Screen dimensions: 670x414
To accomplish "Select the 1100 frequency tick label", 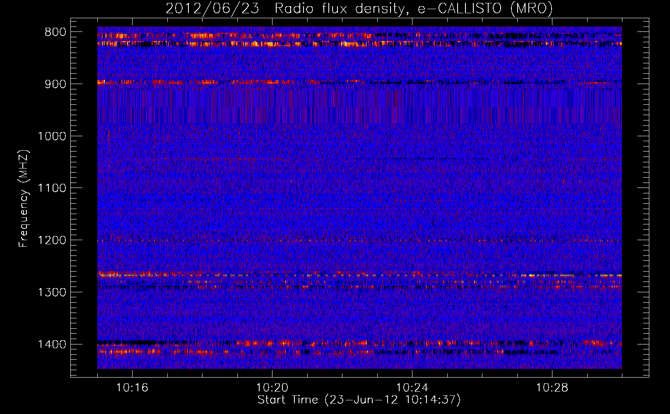I will click(x=52, y=188).
